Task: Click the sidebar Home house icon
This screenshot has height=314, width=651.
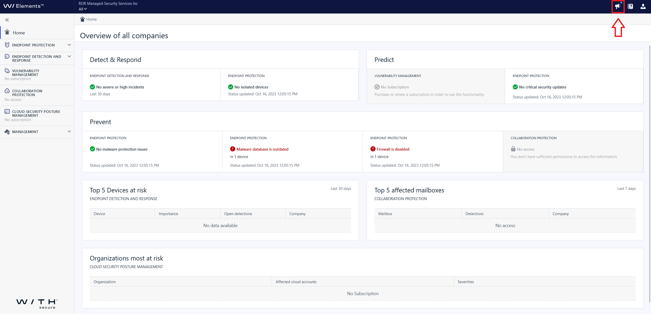Action: point(7,32)
